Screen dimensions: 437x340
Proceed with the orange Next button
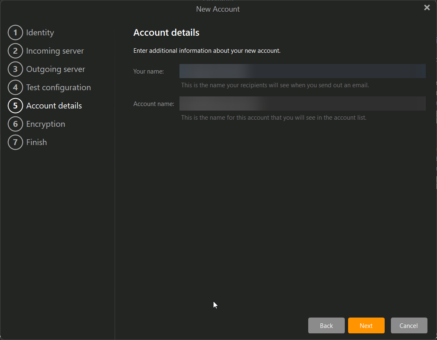point(366,325)
